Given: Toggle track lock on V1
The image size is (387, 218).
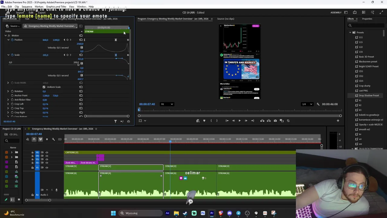Looking at the screenshot, I should (32, 167).
